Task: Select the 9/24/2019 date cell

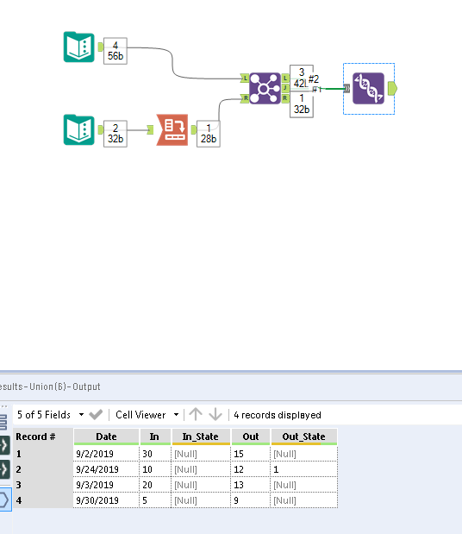Action: 106,469
